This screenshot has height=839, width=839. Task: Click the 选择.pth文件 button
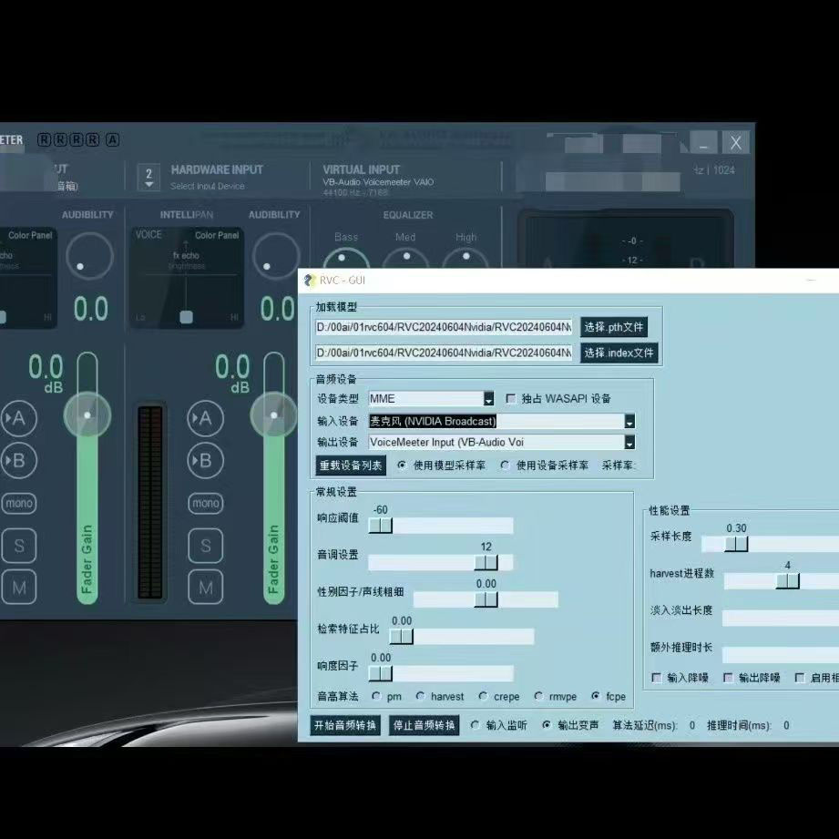click(x=614, y=327)
